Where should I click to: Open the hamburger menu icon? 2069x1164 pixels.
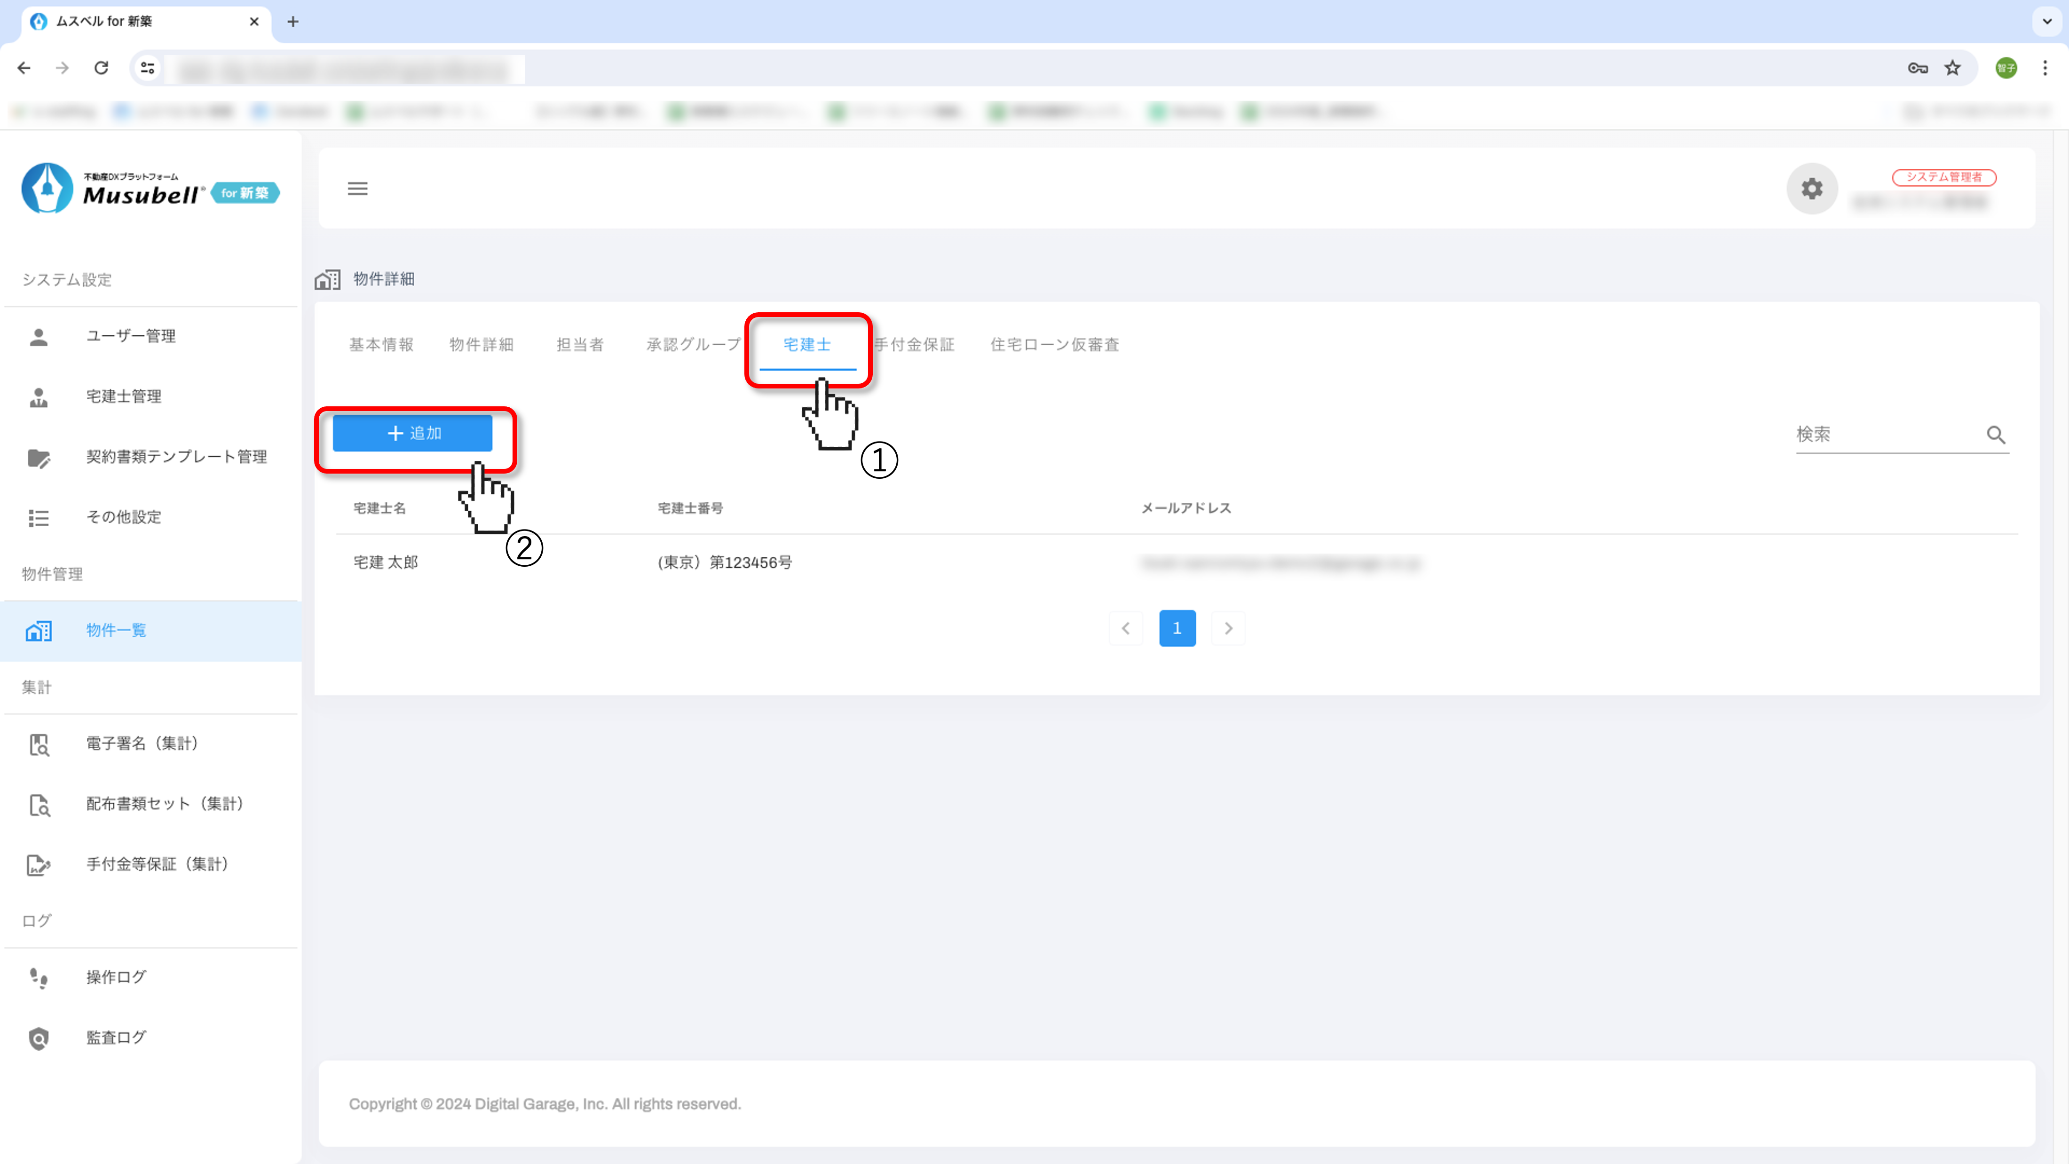pyautogui.click(x=357, y=189)
